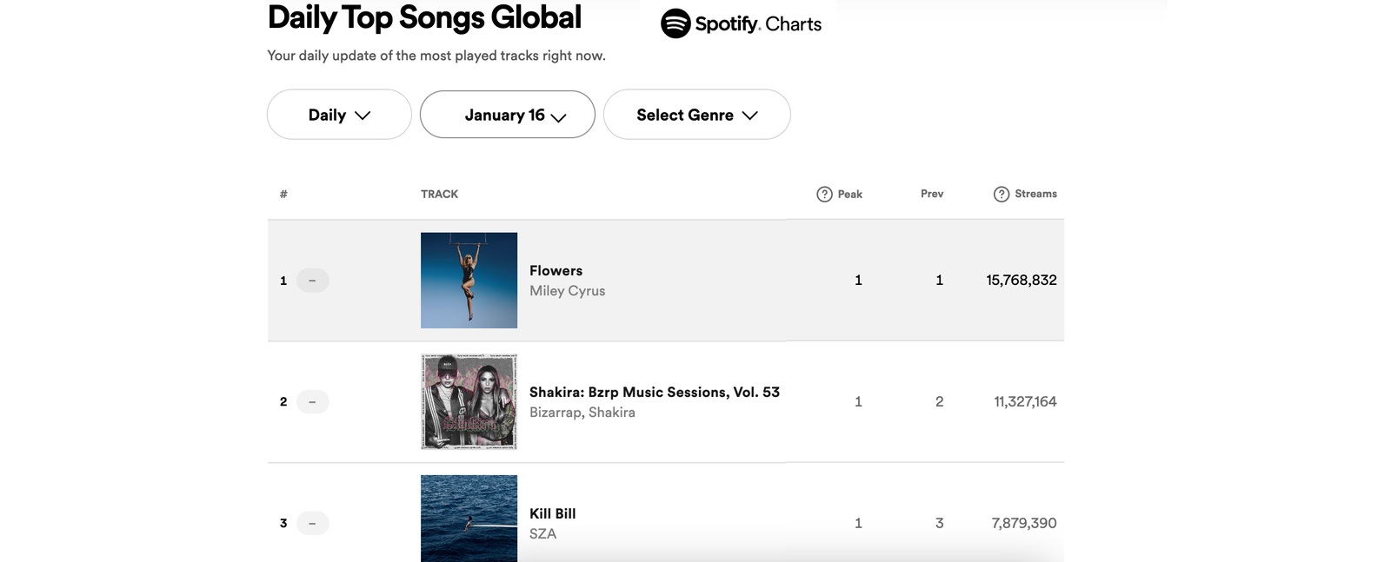Image resolution: width=1391 pixels, height=562 pixels.
Task: Open the Select Genre dropdown
Action: 696,114
